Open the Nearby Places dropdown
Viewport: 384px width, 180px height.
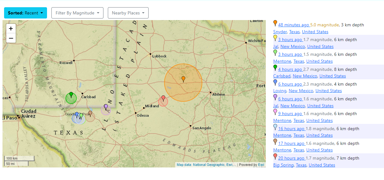128,13
